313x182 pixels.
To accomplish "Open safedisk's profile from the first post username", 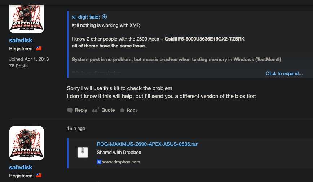I will 21,40.
